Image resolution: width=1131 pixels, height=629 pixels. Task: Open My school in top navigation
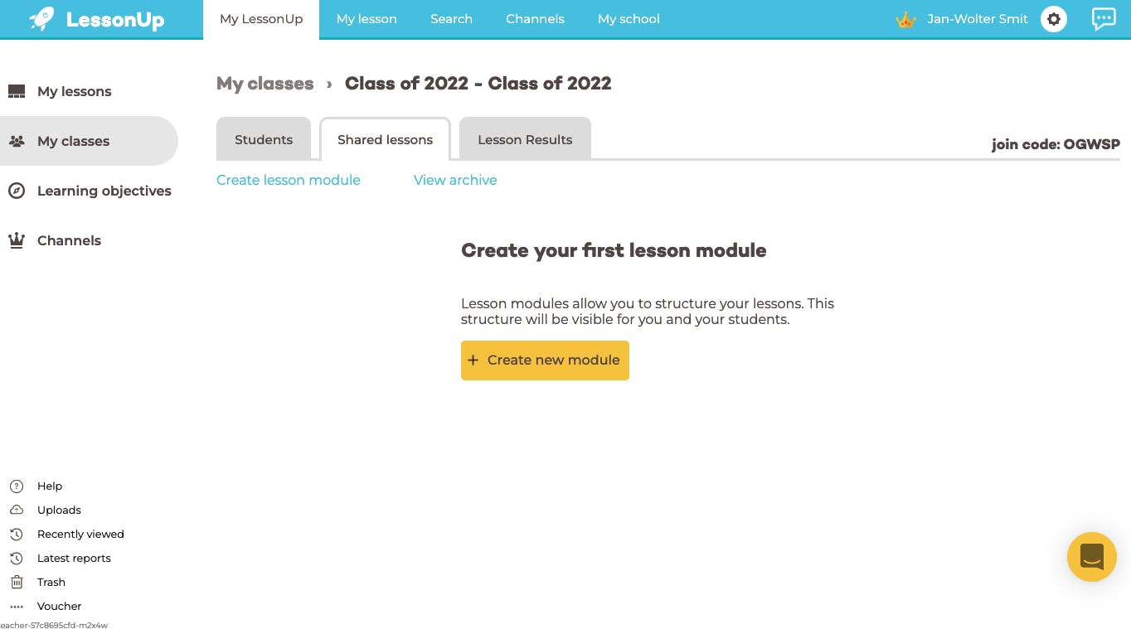[629, 19]
